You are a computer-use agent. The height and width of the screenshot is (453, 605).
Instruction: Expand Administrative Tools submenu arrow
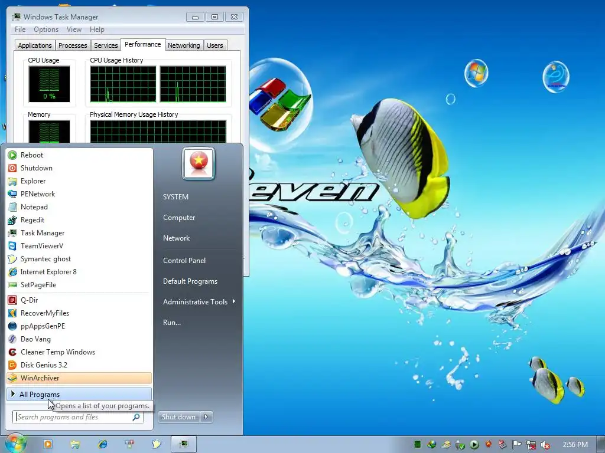click(234, 301)
